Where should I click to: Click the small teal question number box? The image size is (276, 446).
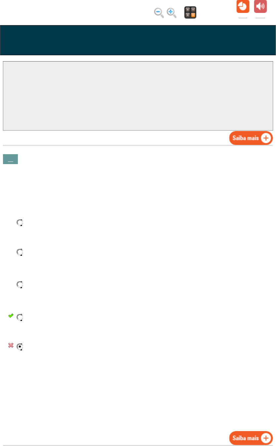point(10,159)
